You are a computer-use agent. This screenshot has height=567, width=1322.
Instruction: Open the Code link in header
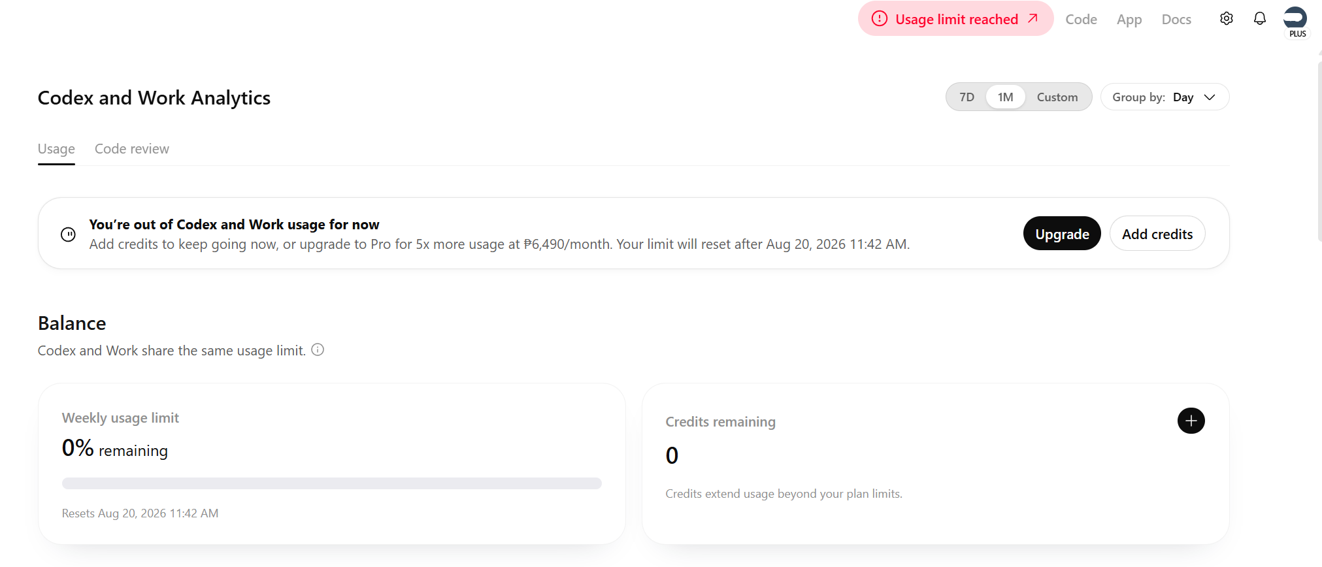1081,20
